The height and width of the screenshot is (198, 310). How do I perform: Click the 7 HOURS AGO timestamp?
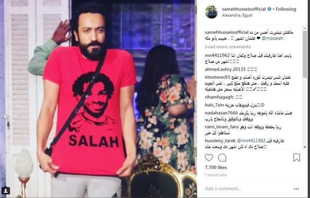[x=216, y=175]
